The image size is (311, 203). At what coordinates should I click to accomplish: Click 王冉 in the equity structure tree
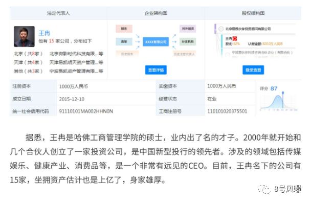(229, 38)
